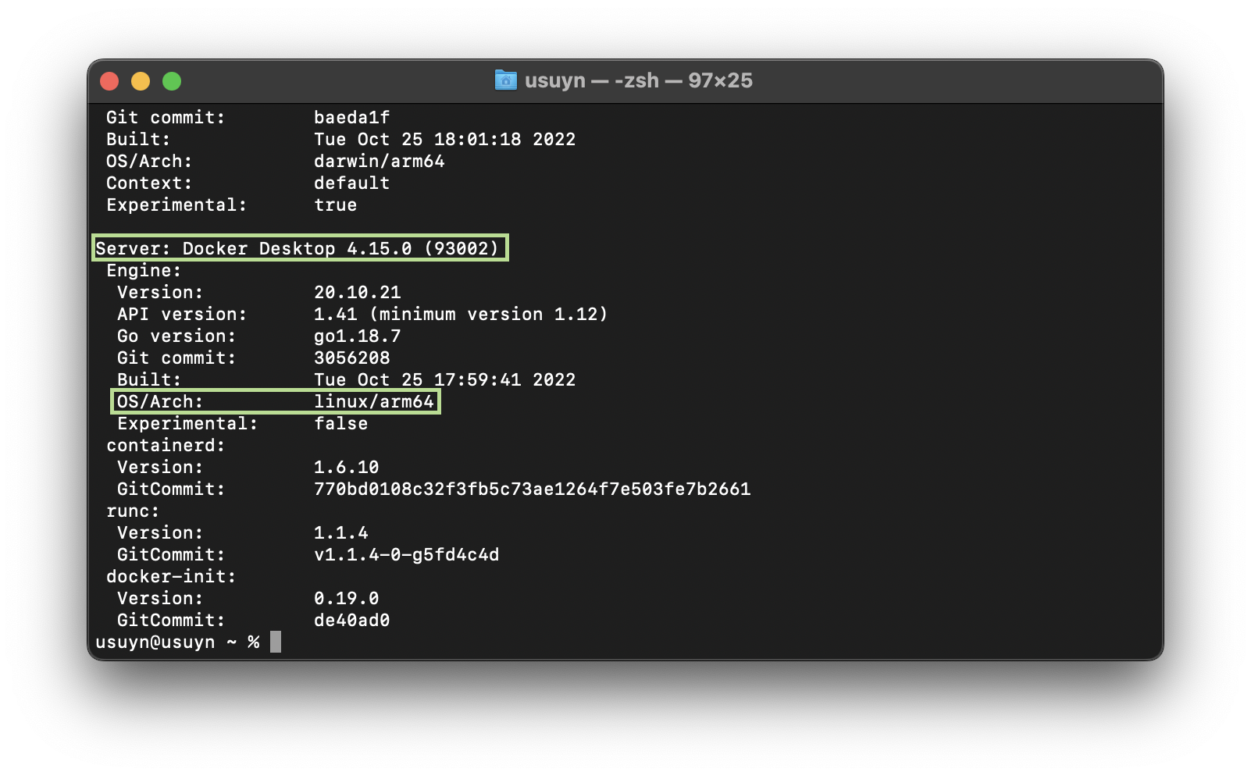Screen dimensions: 1251x776
Task: Click the containerd GitCommit hash '770bd0108c32...'
Action: click(532, 489)
